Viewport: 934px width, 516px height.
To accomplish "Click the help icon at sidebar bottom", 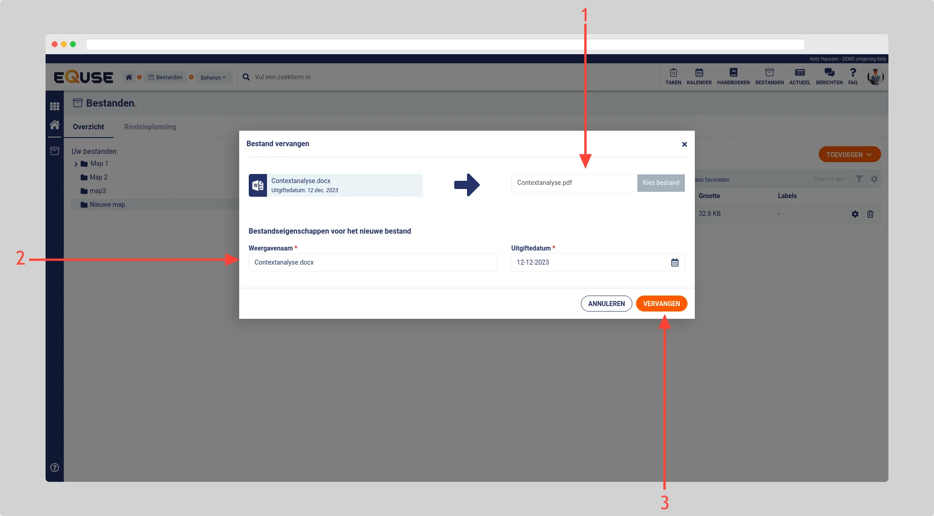I will [x=55, y=467].
